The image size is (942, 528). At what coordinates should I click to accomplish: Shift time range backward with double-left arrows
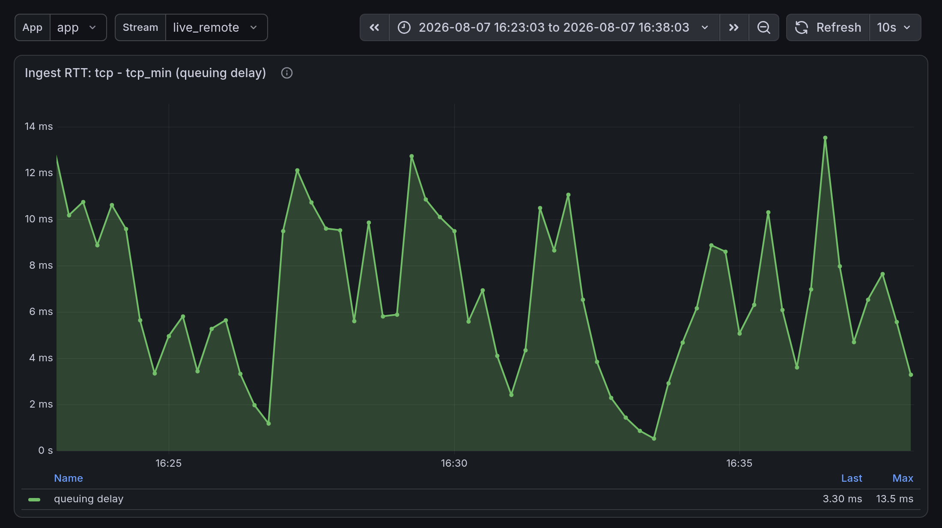tap(375, 27)
